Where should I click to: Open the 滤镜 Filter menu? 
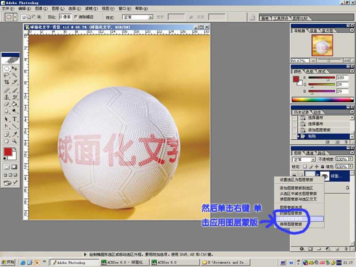91,9
